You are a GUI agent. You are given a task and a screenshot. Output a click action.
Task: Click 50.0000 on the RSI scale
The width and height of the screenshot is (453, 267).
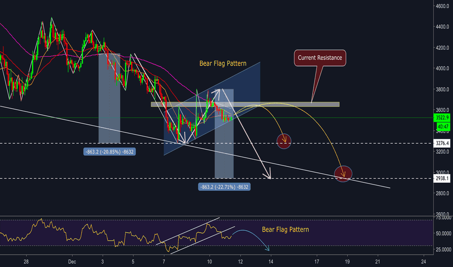443,233
